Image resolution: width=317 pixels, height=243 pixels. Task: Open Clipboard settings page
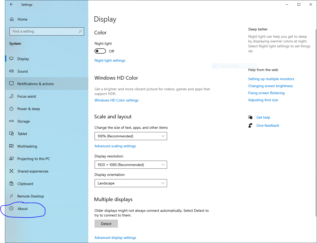click(47, 184)
